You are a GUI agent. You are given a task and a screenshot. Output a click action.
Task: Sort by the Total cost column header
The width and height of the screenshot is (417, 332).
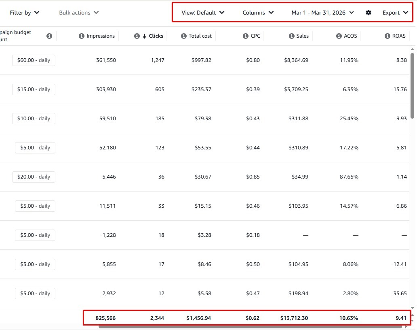click(200, 36)
